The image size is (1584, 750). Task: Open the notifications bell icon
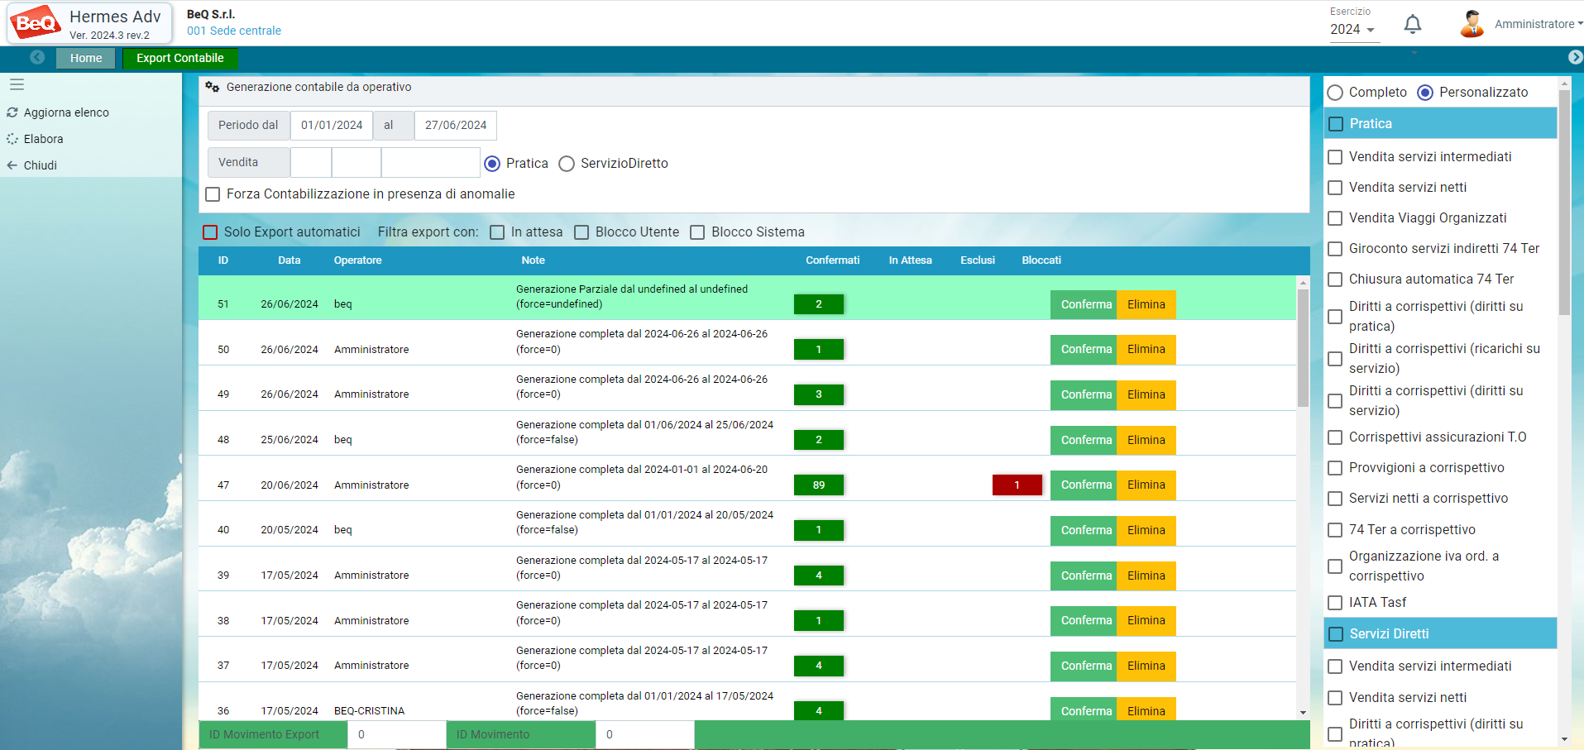[1413, 24]
